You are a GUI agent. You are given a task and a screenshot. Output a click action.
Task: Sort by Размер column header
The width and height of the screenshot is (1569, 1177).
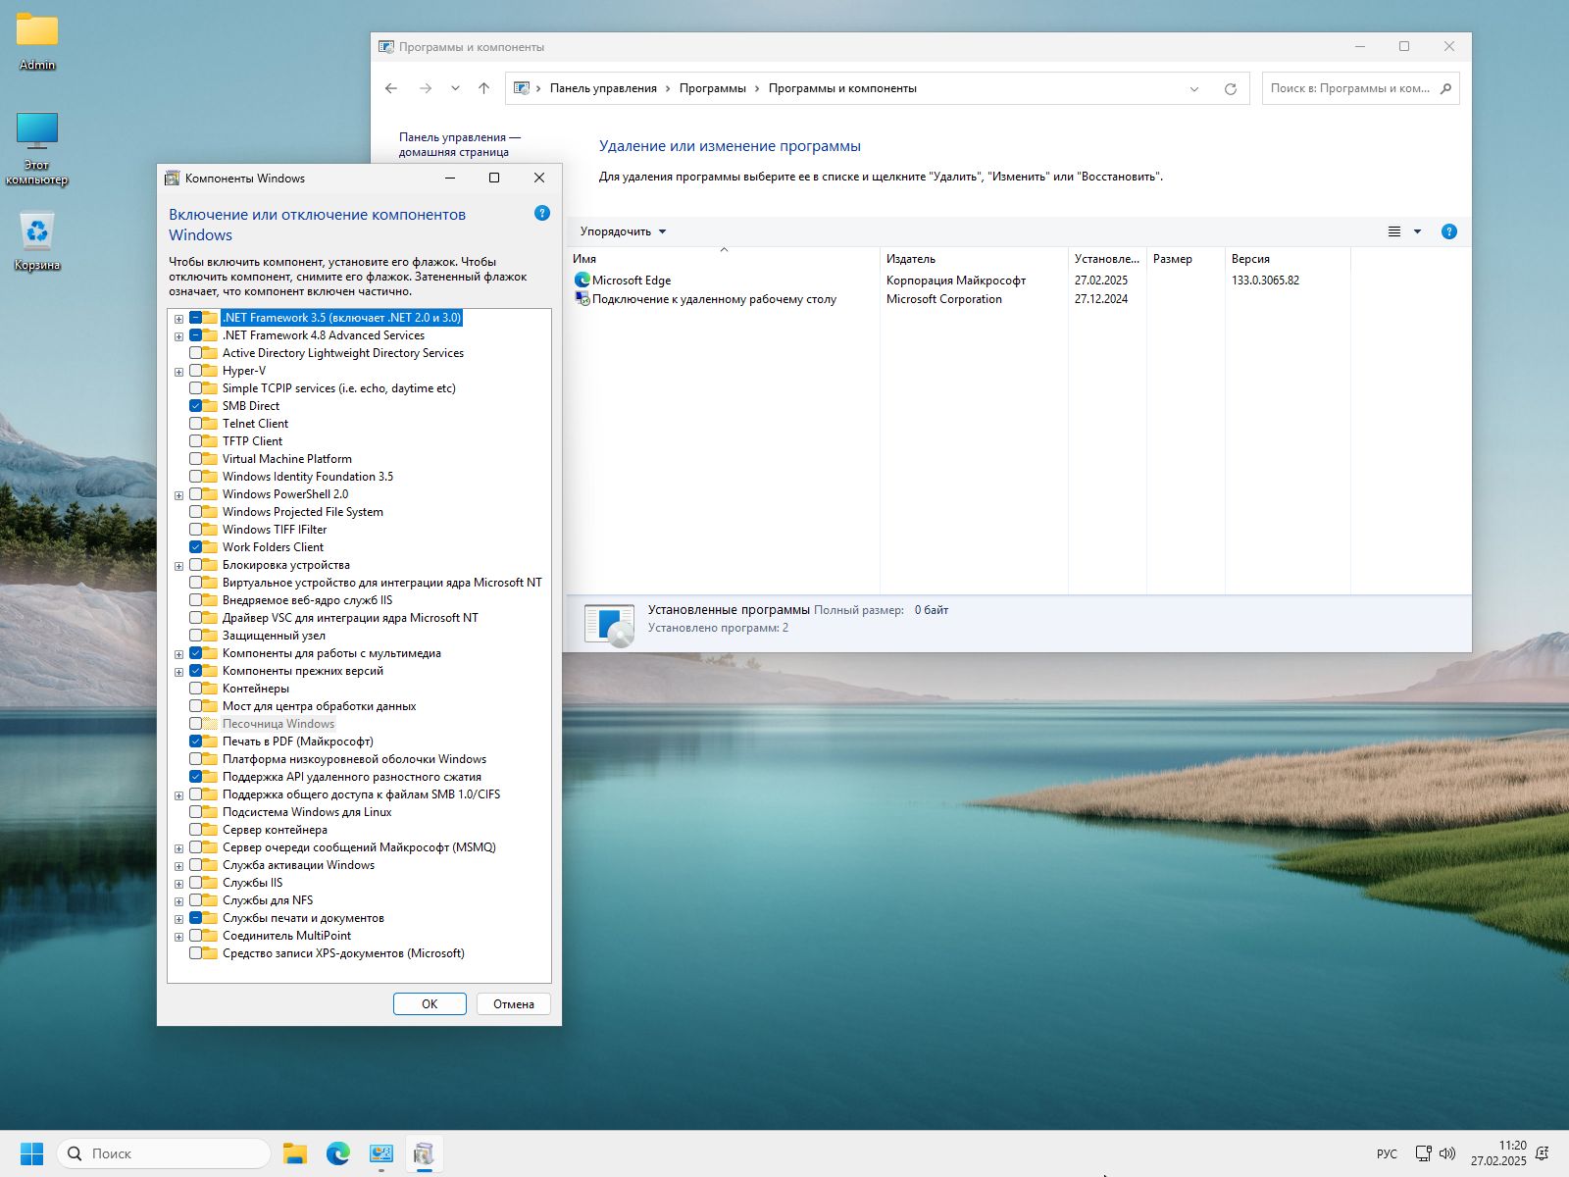click(1186, 259)
